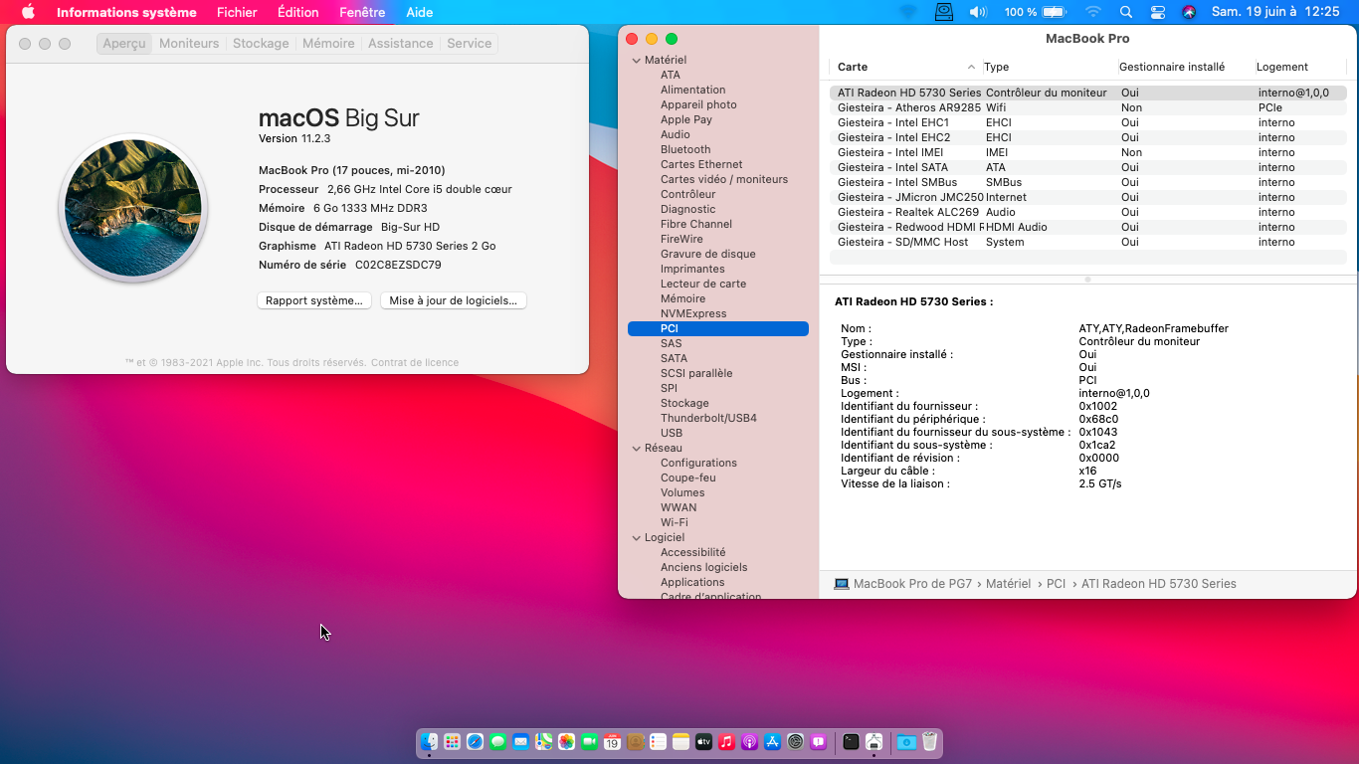
Task: Open Reminders in the Dock
Action: point(658,741)
